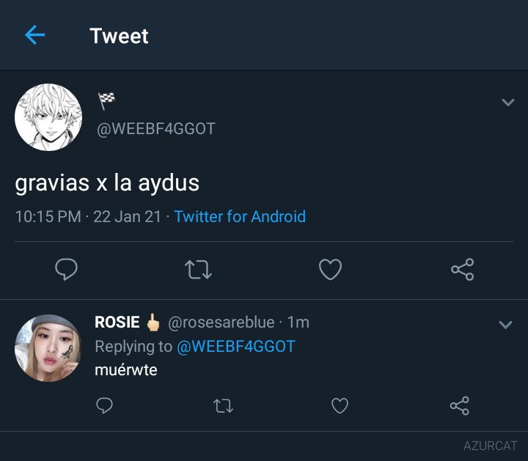The image size is (528, 461).
Task: Tap the back arrow icon
Action: pos(35,35)
